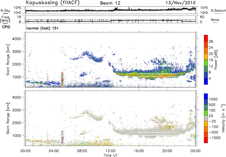Click the '-1000' label on the Velocity colorbar
This screenshot has width=226, height=157.
(x=215, y=138)
